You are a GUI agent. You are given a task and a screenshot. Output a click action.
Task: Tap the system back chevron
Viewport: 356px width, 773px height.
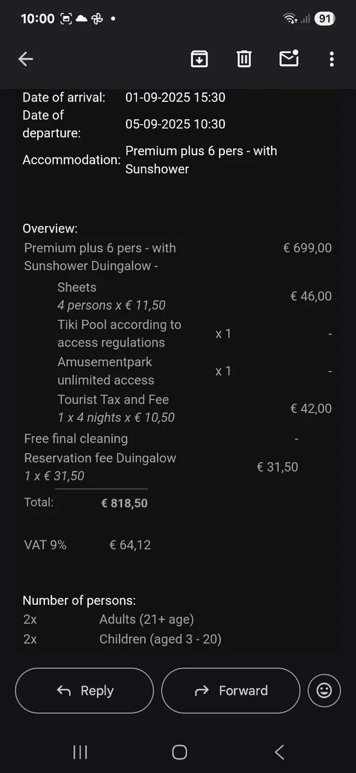(x=279, y=752)
